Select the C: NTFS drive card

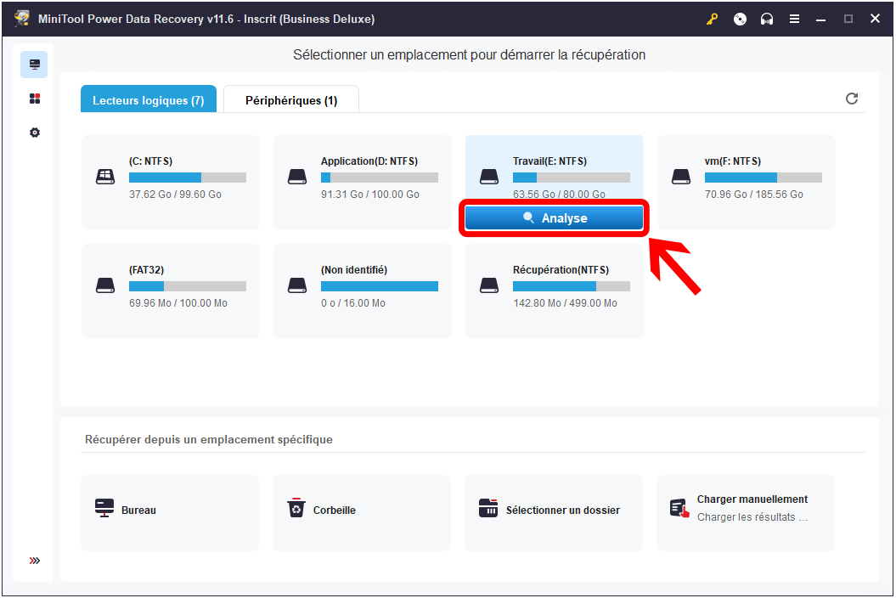[170, 182]
